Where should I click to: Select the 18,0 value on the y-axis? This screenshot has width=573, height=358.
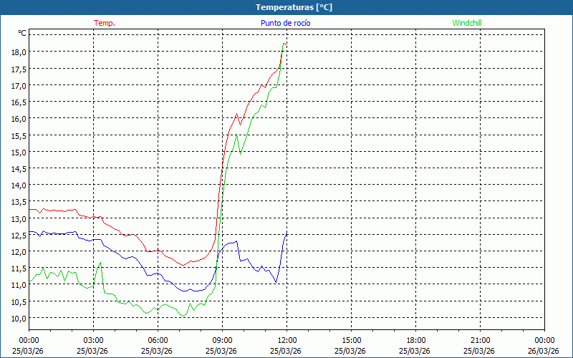click(18, 52)
